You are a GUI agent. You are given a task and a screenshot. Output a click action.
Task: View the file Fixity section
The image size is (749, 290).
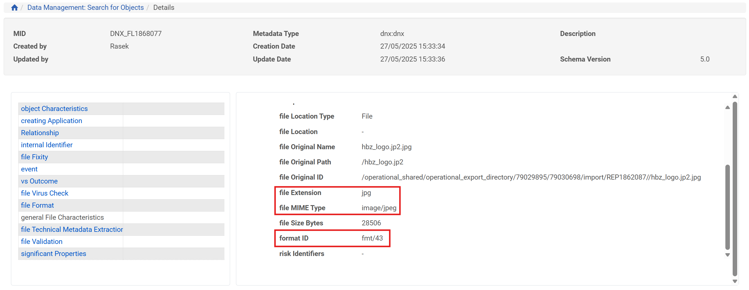(34, 157)
